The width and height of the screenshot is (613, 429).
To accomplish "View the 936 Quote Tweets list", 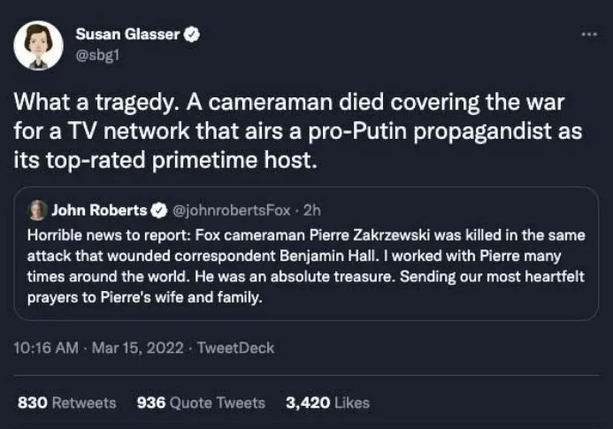I will click(201, 402).
